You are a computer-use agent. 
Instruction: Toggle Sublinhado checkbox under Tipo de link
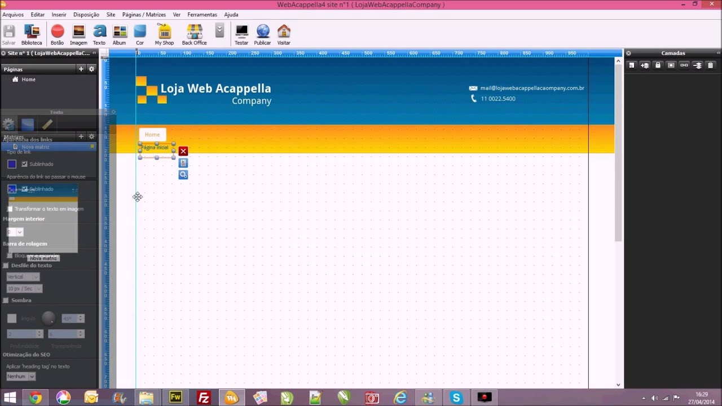(x=24, y=164)
